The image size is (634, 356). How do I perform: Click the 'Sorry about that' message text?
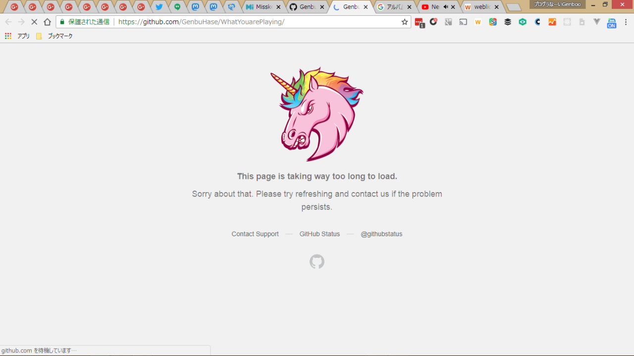tap(317, 200)
